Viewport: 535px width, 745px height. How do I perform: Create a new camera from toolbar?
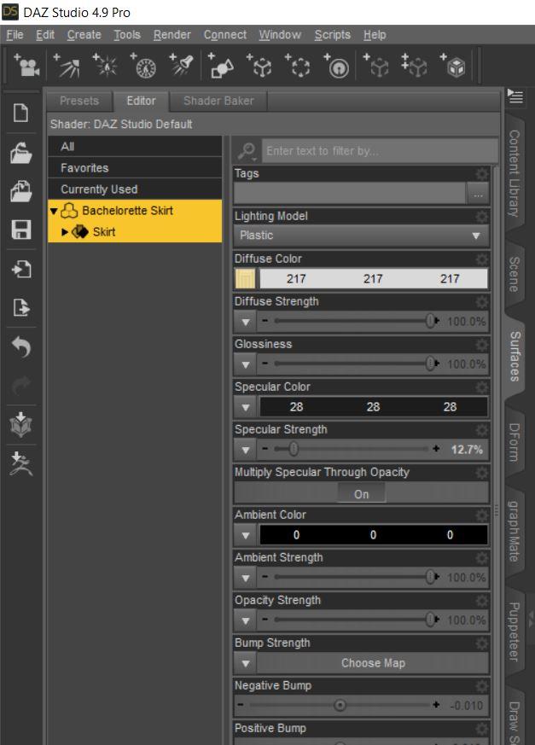point(27,66)
